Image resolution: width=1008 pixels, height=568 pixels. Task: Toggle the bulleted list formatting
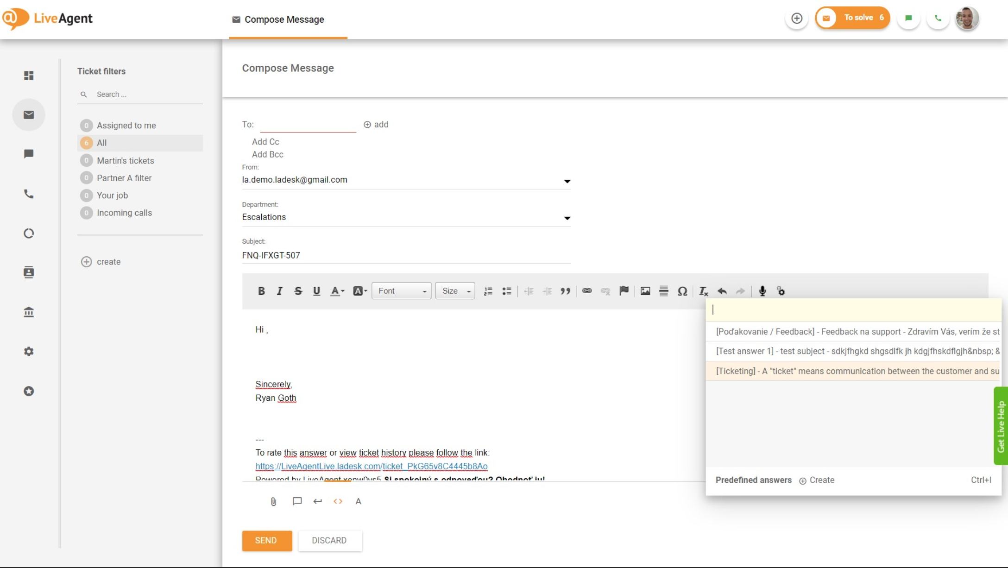[x=507, y=291]
